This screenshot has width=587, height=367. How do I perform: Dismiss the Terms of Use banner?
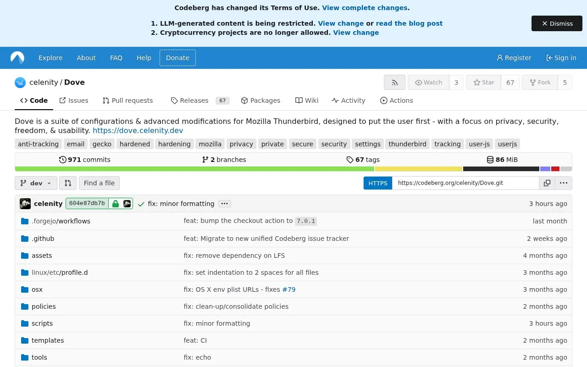(557, 23)
